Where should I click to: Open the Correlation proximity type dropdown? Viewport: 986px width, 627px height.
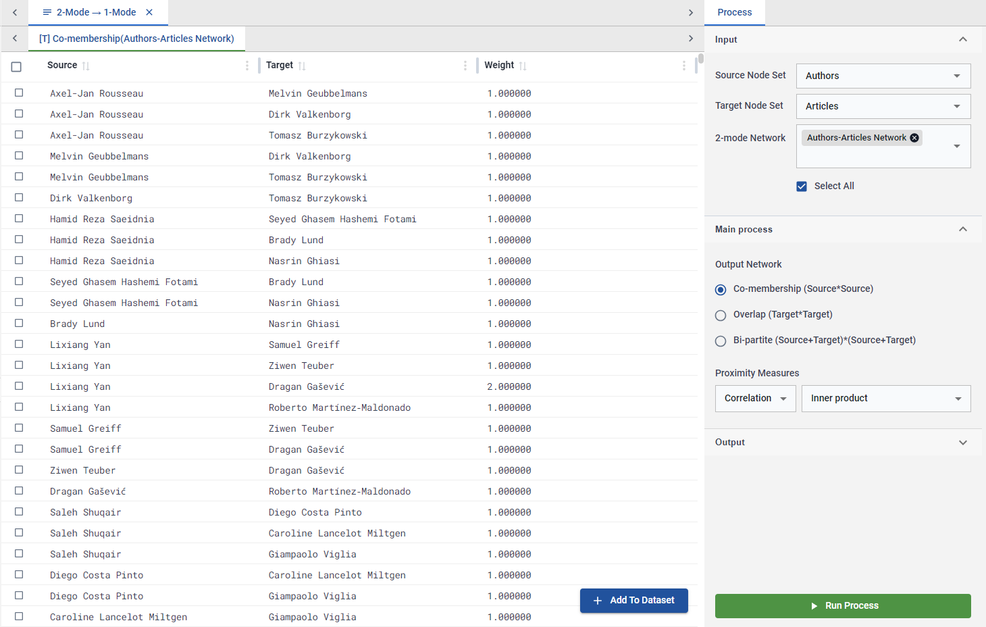[x=755, y=399]
